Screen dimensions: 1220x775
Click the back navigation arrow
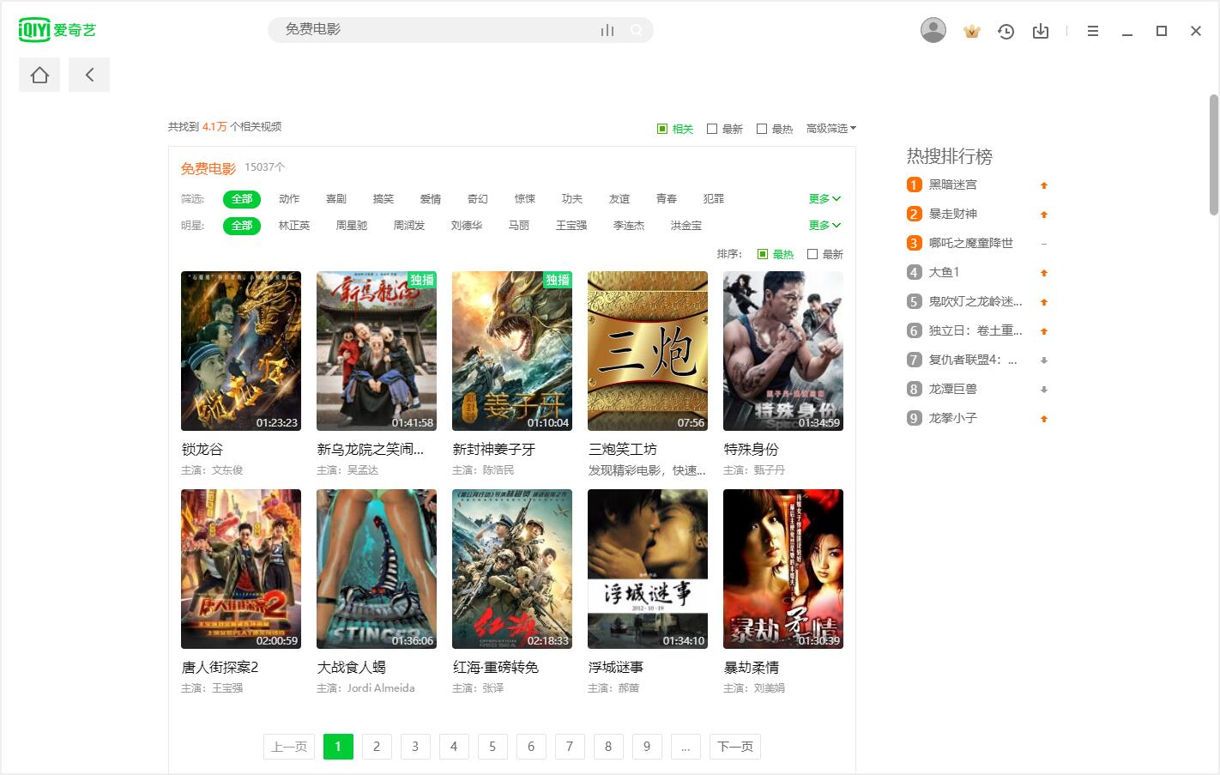point(89,75)
